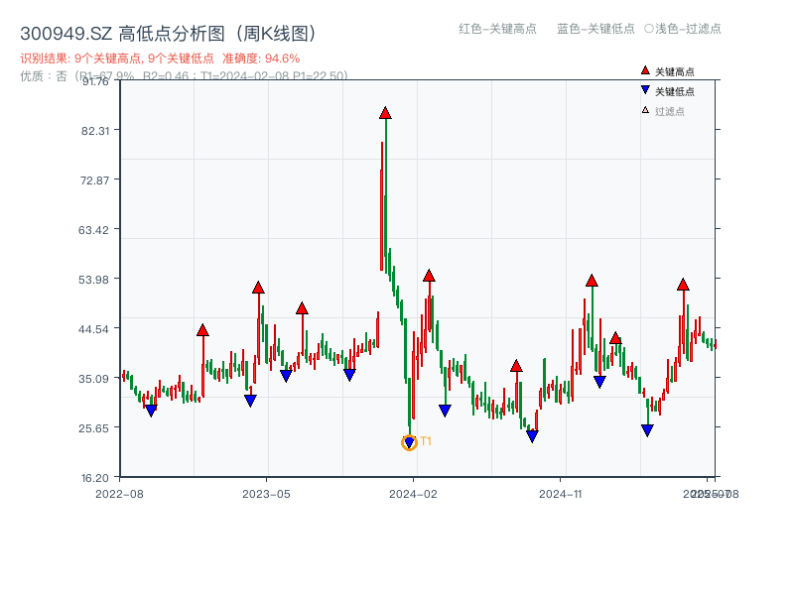
Task: Click the T1 label next to the orange circle
Action: tap(425, 439)
